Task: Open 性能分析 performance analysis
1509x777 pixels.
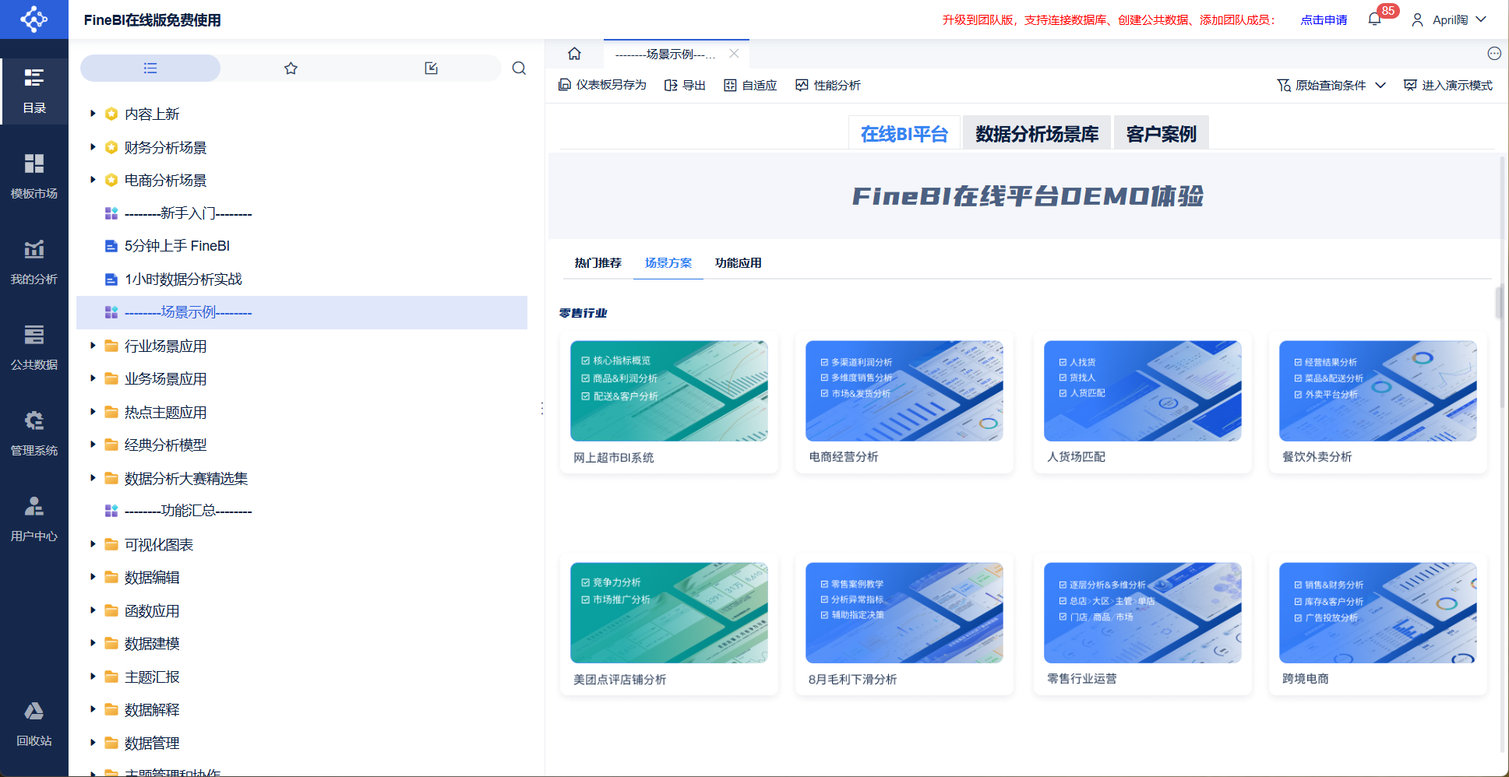Action: (827, 85)
